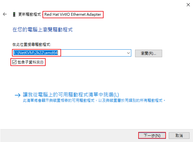Screen dimensions: 193x142
Task: Select the E:\NetKVM\2k22\amd64 path text
Action: (x=36, y=53)
